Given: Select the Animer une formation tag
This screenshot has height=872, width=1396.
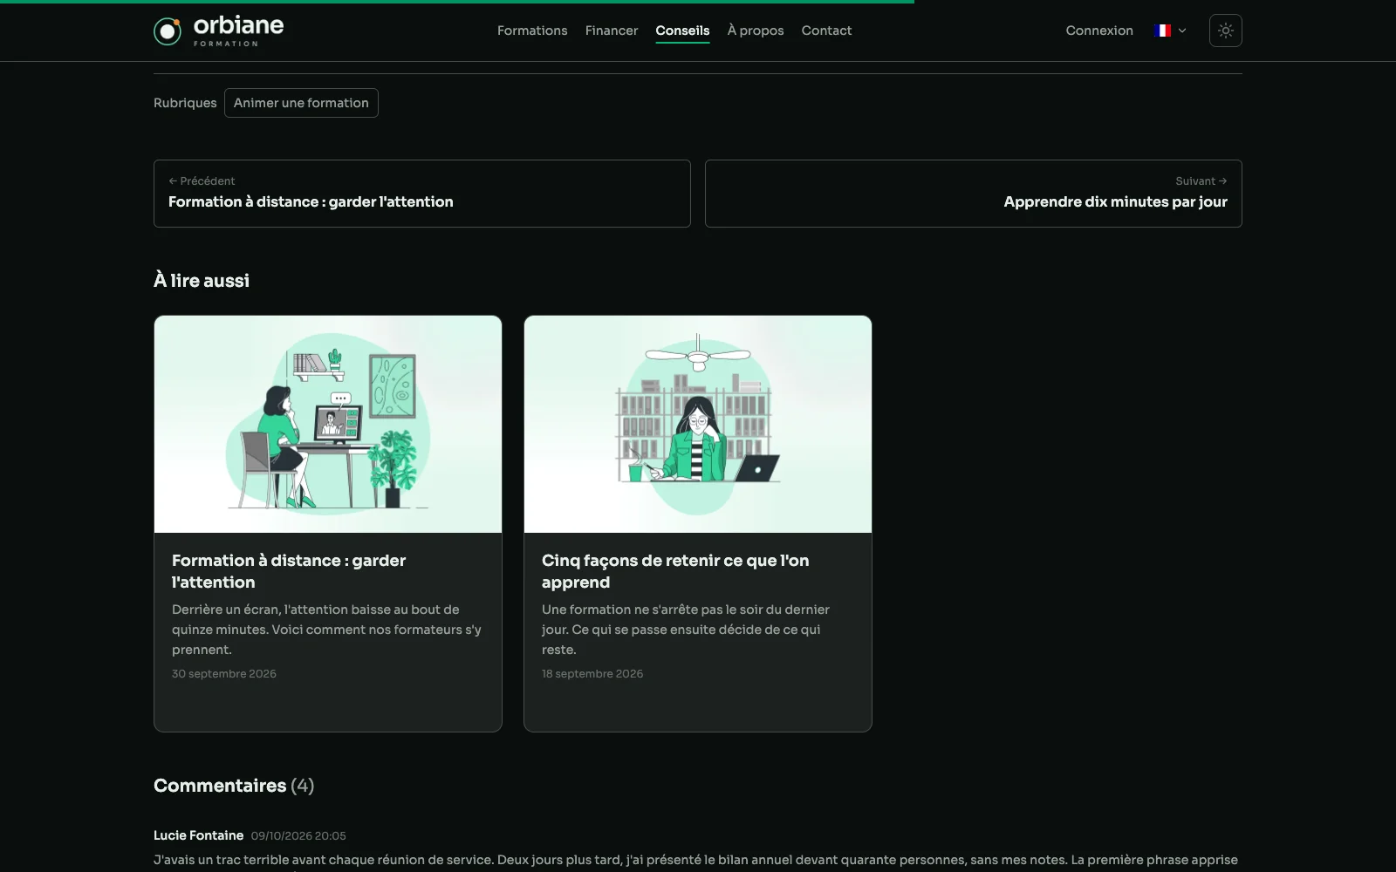Looking at the screenshot, I should point(301,103).
